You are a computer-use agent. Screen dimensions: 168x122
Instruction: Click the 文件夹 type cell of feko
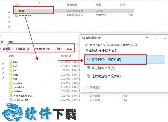coord(100,11)
